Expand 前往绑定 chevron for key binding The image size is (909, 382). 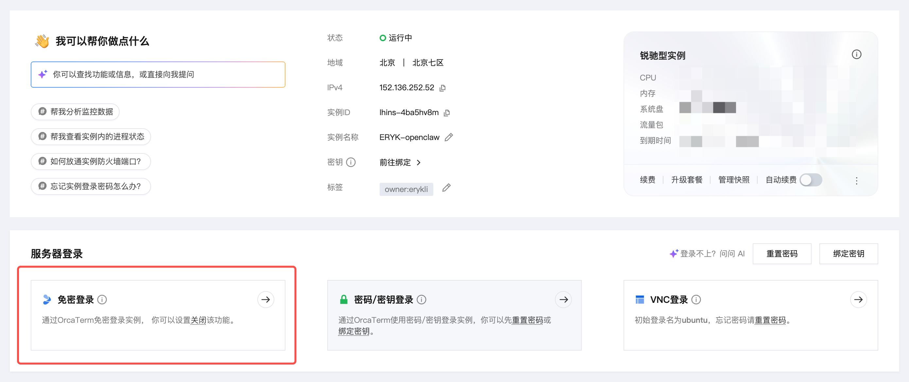point(419,163)
